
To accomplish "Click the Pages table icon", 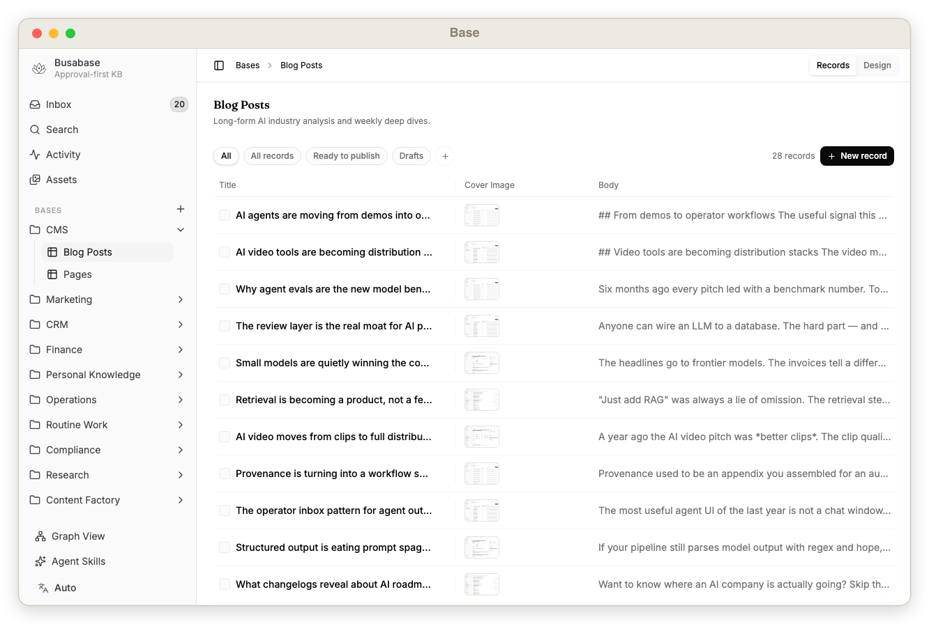I will click(52, 274).
